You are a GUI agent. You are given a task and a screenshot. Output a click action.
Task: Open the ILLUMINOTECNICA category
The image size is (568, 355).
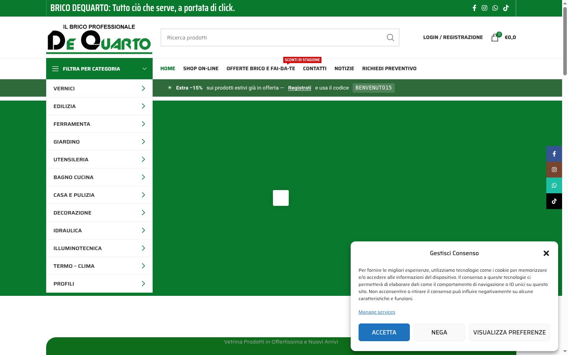(99, 248)
